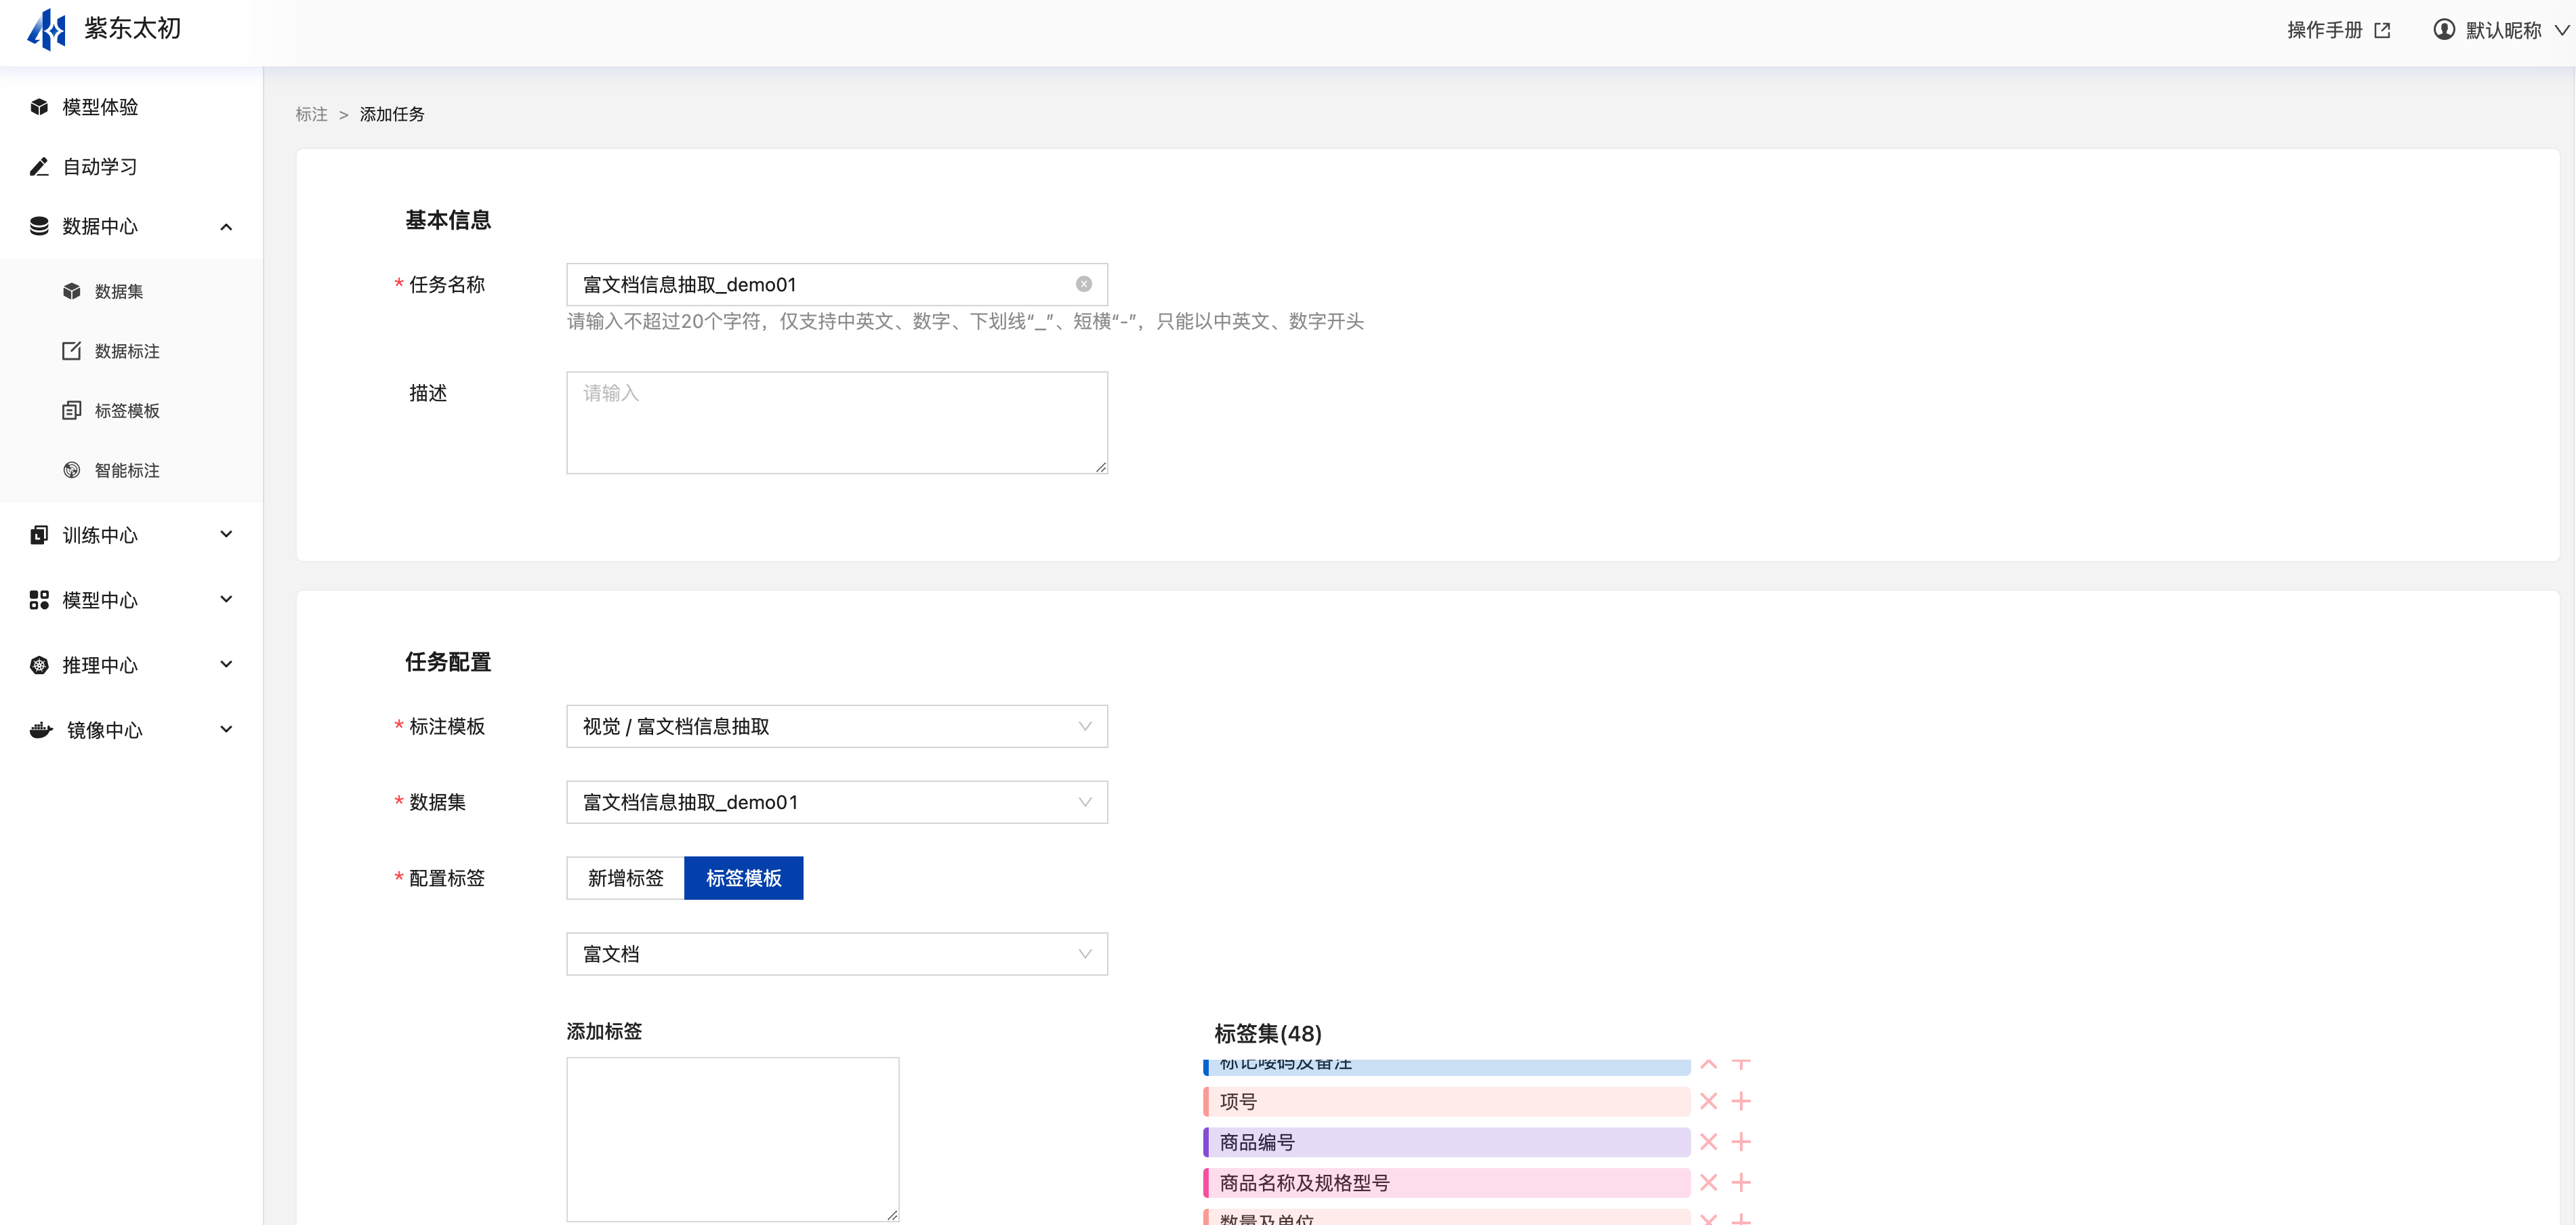This screenshot has width=2576, height=1225.
Task: Open the 操作手册 link
Action: point(2324,30)
